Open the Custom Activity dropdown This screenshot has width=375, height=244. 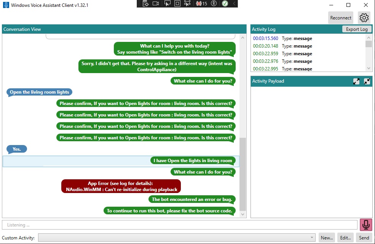[x=313, y=238]
